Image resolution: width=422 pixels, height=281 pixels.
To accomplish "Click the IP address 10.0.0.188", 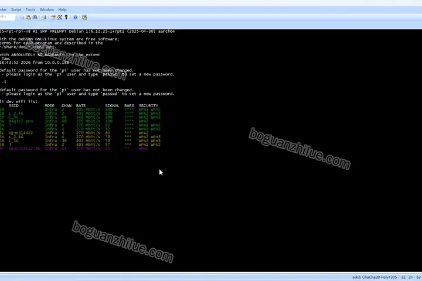I will point(57,63).
